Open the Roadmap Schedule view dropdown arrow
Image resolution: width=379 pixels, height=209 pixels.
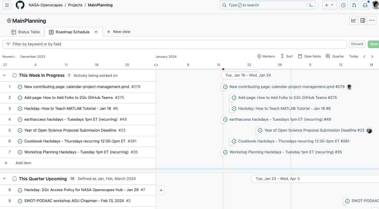point(96,32)
